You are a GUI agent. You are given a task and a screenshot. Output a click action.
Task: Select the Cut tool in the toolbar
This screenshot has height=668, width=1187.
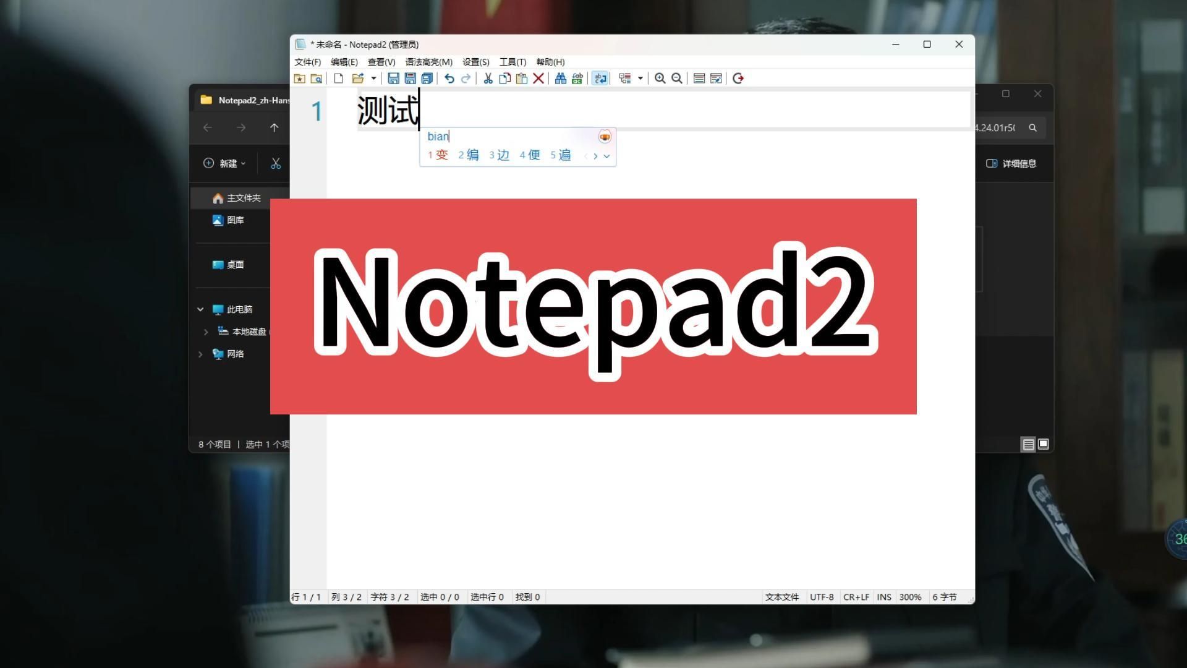(487, 78)
